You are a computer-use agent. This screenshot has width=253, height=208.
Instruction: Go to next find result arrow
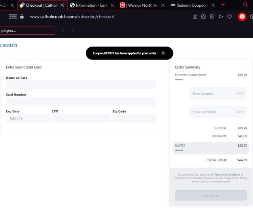73,30
